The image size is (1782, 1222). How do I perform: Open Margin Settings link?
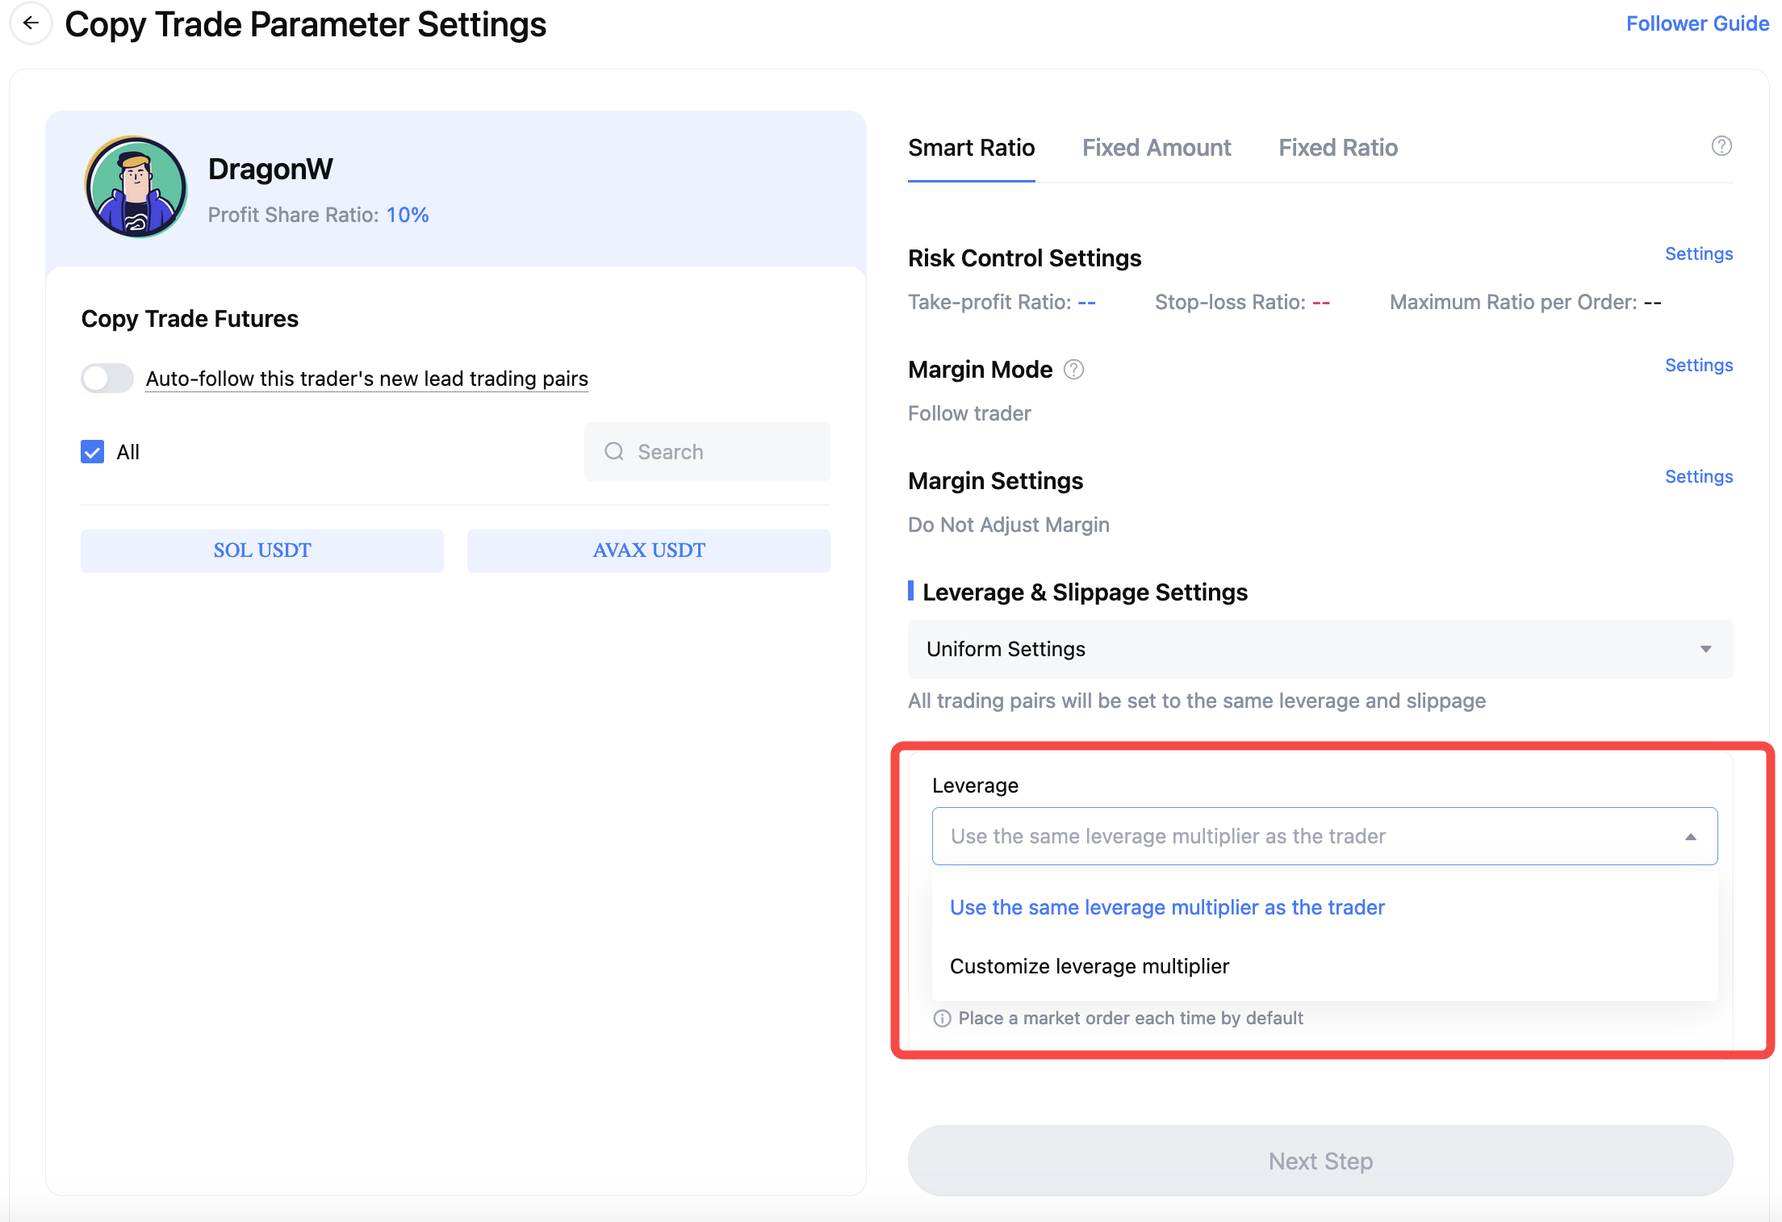click(1699, 477)
